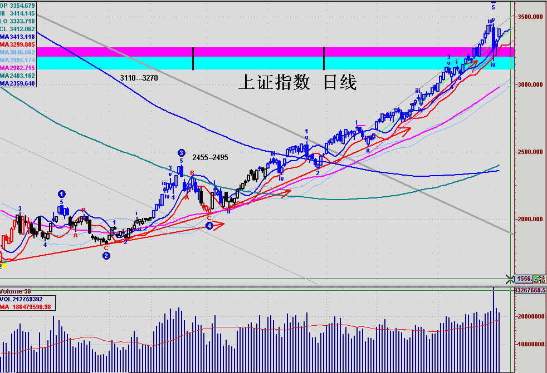Click the 3110---3270 range annotation

click(139, 78)
